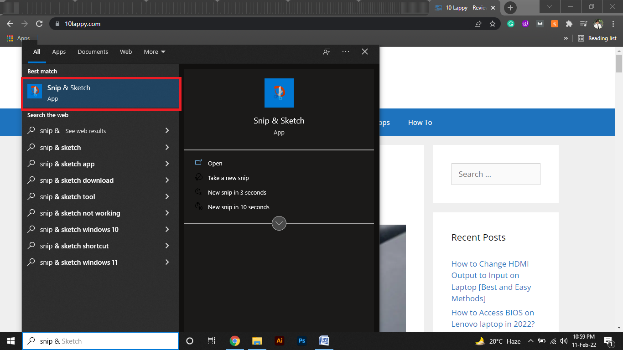Open the search feedback icon
This screenshot has width=623, height=350.
[x=327, y=51]
